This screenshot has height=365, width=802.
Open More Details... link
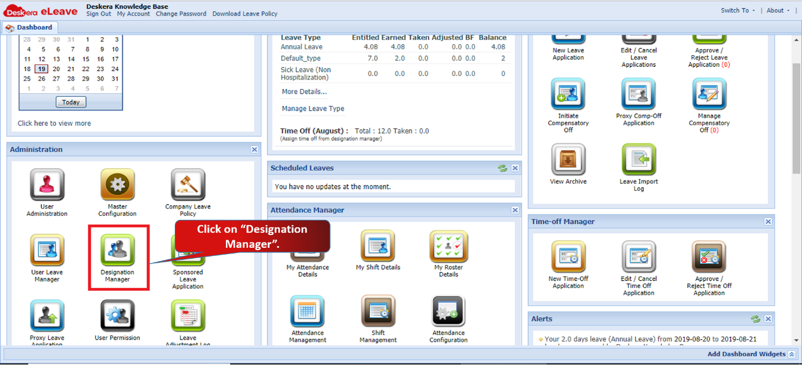pyautogui.click(x=304, y=92)
